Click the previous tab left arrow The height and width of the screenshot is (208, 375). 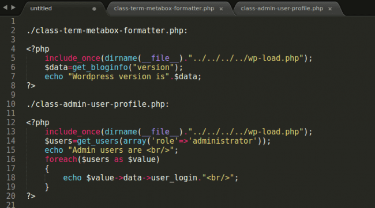tap(5, 7)
